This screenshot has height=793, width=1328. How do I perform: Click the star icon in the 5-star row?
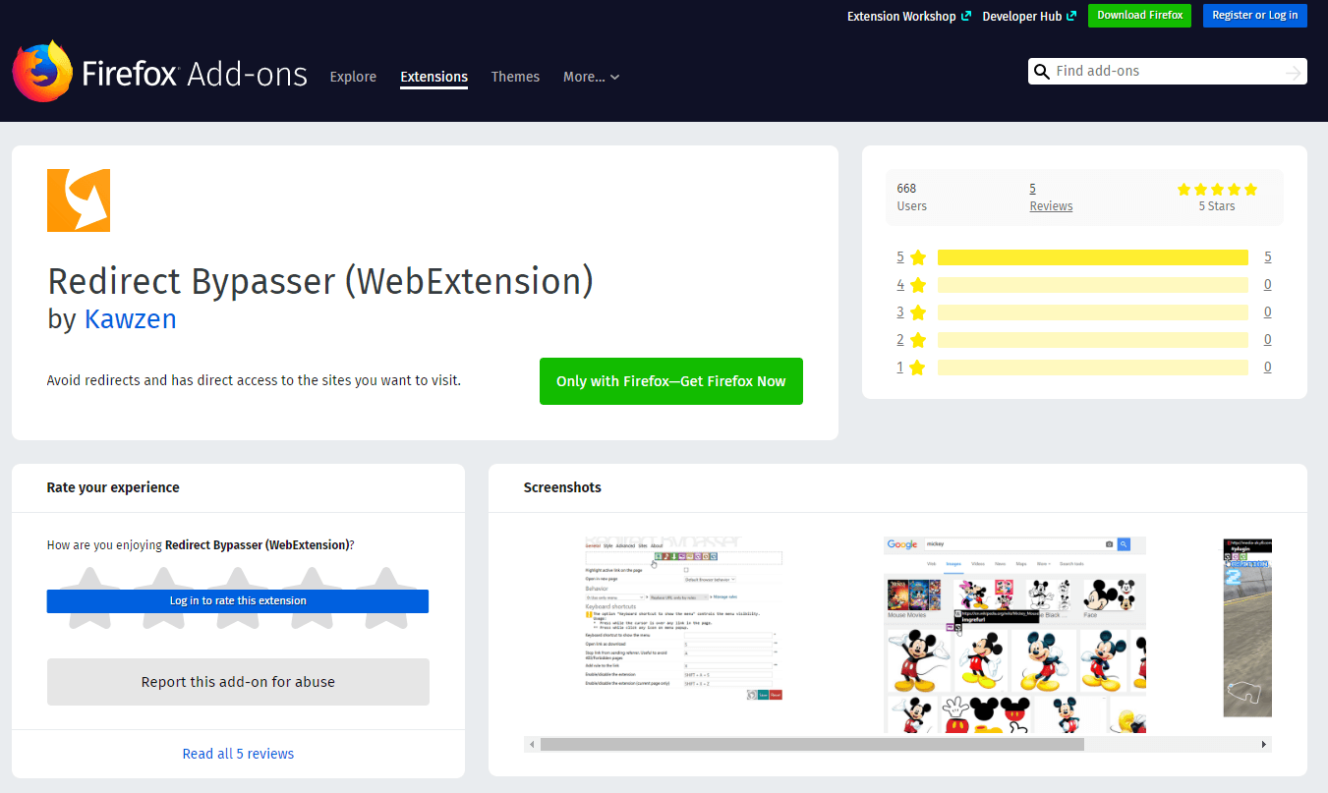point(918,257)
